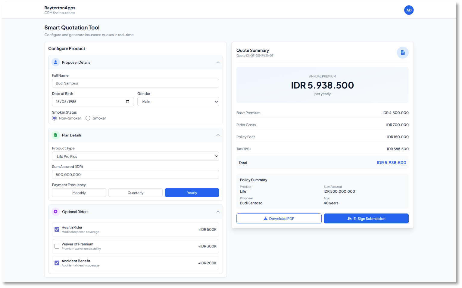The height and width of the screenshot is (288, 462).
Task: Open the Gender dropdown
Action: [178, 102]
